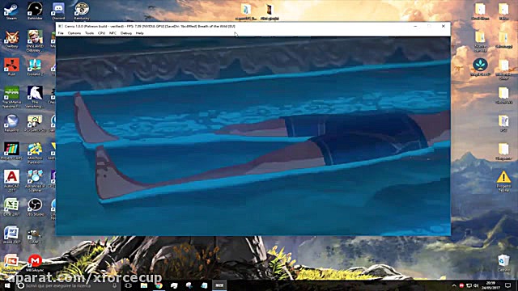Open File Explorer from the taskbar
This screenshot has width=518, height=291.
(144, 285)
